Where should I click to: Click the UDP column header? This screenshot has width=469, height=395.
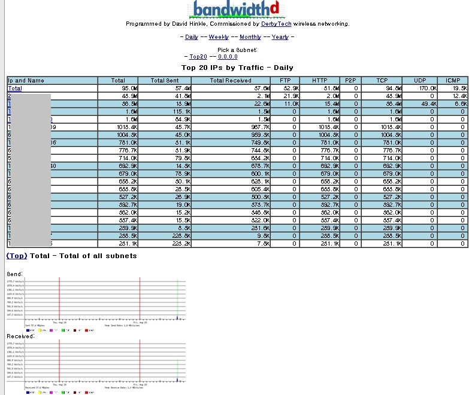coord(420,81)
